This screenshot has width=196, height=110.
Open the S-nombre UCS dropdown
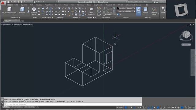click(x=109, y=15)
